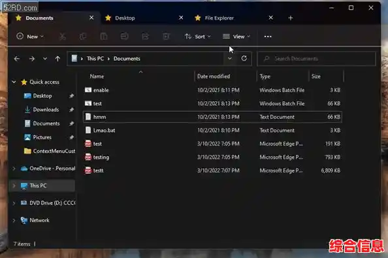Click the folder icon in address bar

(74, 58)
